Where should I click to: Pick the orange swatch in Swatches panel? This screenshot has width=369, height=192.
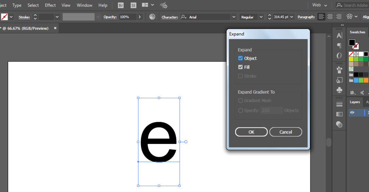click(x=366, y=80)
